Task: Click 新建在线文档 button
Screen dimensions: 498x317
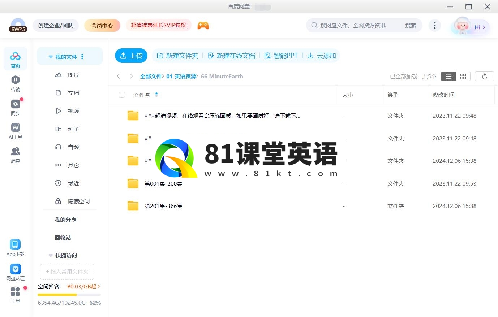Action: (x=231, y=56)
